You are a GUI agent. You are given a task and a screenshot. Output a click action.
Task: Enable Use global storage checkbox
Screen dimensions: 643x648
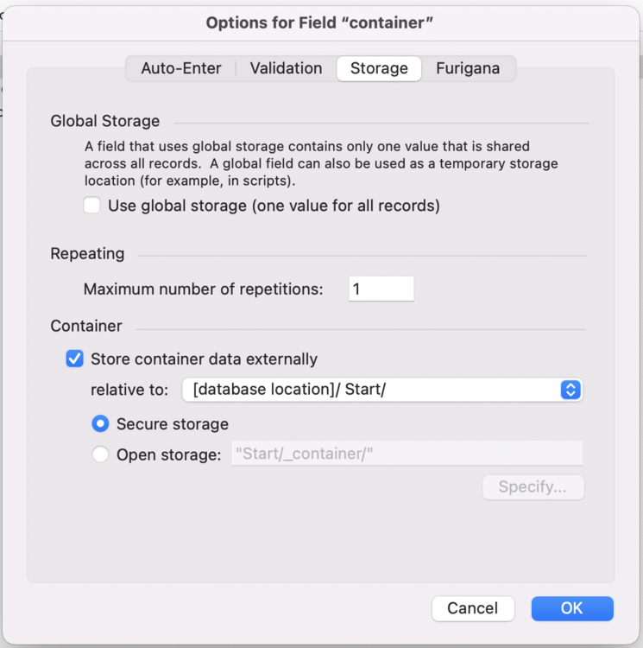click(x=92, y=206)
